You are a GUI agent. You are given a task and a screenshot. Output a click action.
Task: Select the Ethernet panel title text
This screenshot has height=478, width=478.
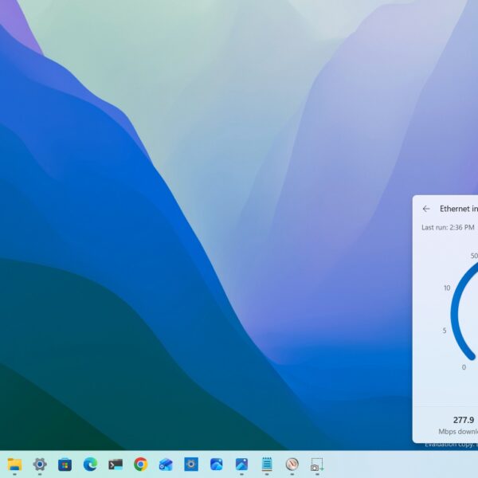(x=459, y=209)
